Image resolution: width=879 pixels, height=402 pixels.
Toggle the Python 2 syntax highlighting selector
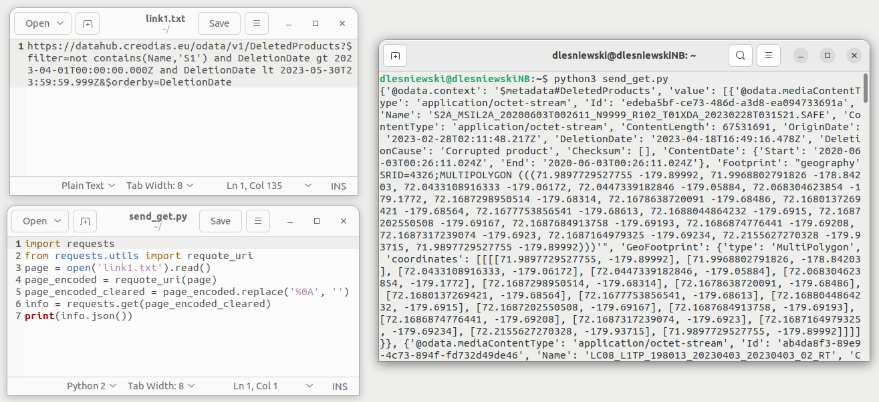91,386
